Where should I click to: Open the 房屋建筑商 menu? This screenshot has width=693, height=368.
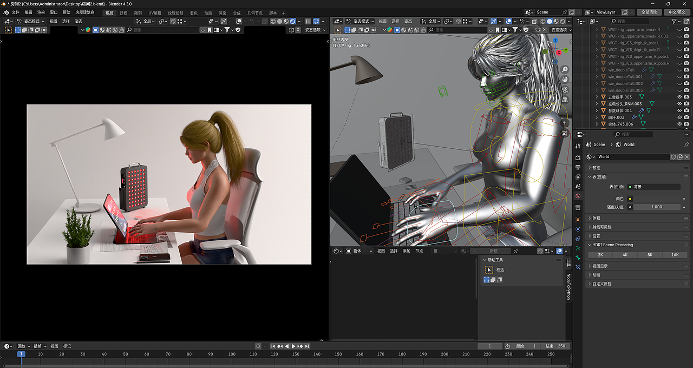84,12
